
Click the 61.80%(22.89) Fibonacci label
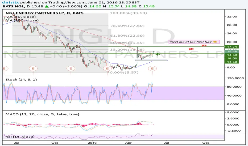pos(127,36)
